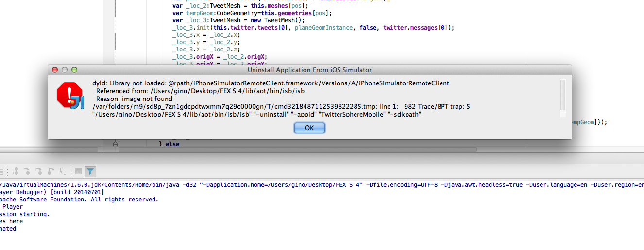The width and height of the screenshot is (644, 250).
Task: Click the "else" keyword in the editor
Action: click(x=172, y=144)
